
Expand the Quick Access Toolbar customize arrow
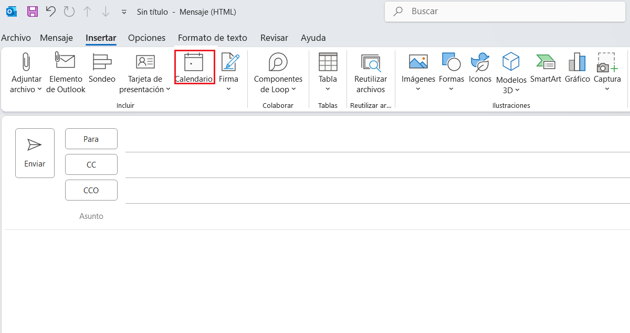point(124,12)
